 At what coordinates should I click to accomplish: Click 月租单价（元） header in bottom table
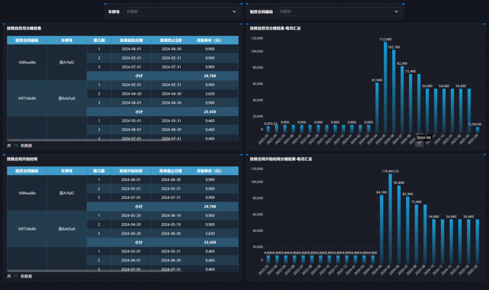click(209, 171)
